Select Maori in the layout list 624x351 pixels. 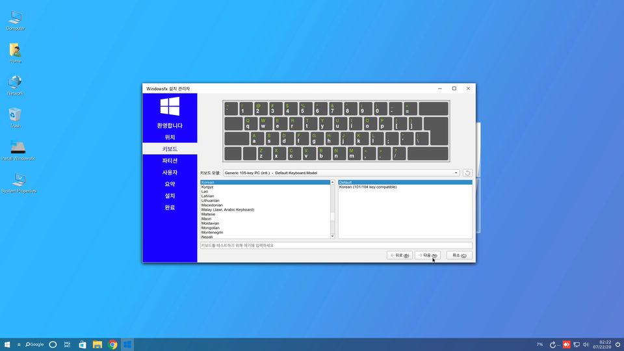pos(265,219)
